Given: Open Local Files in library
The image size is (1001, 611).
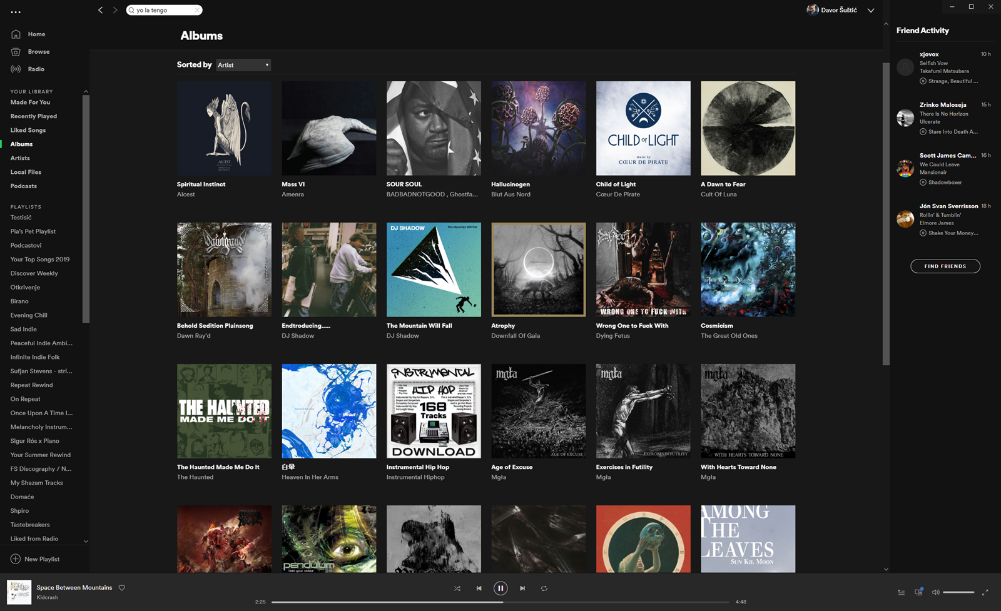Looking at the screenshot, I should click(x=26, y=172).
